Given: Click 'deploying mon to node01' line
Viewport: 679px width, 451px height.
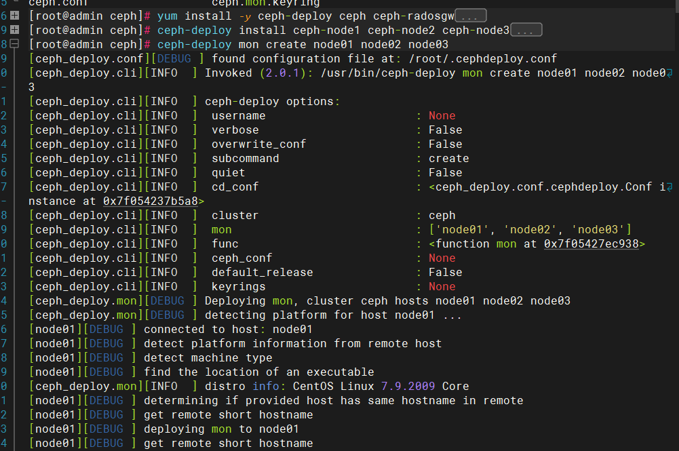Looking at the screenshot, I should (221, 430).
